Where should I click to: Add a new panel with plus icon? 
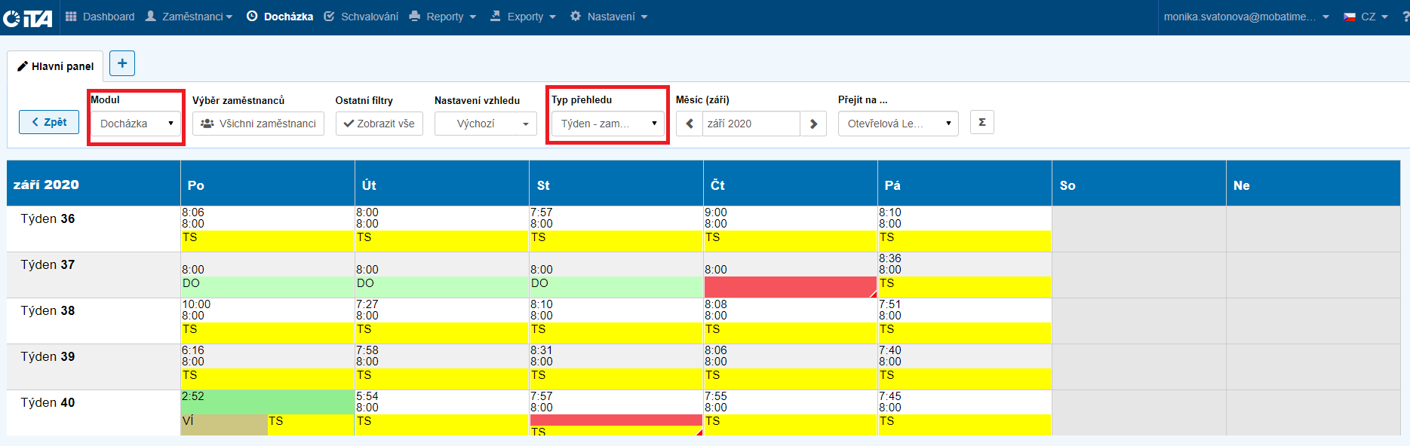[122, 63]
